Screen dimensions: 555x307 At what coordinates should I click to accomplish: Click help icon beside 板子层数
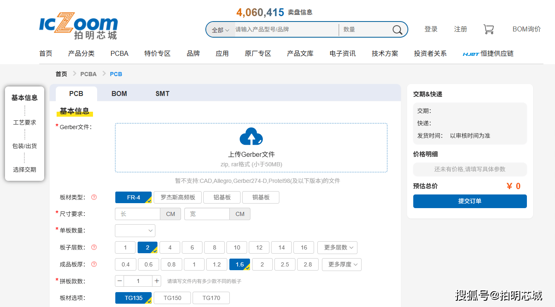click(x=94, y=247)
